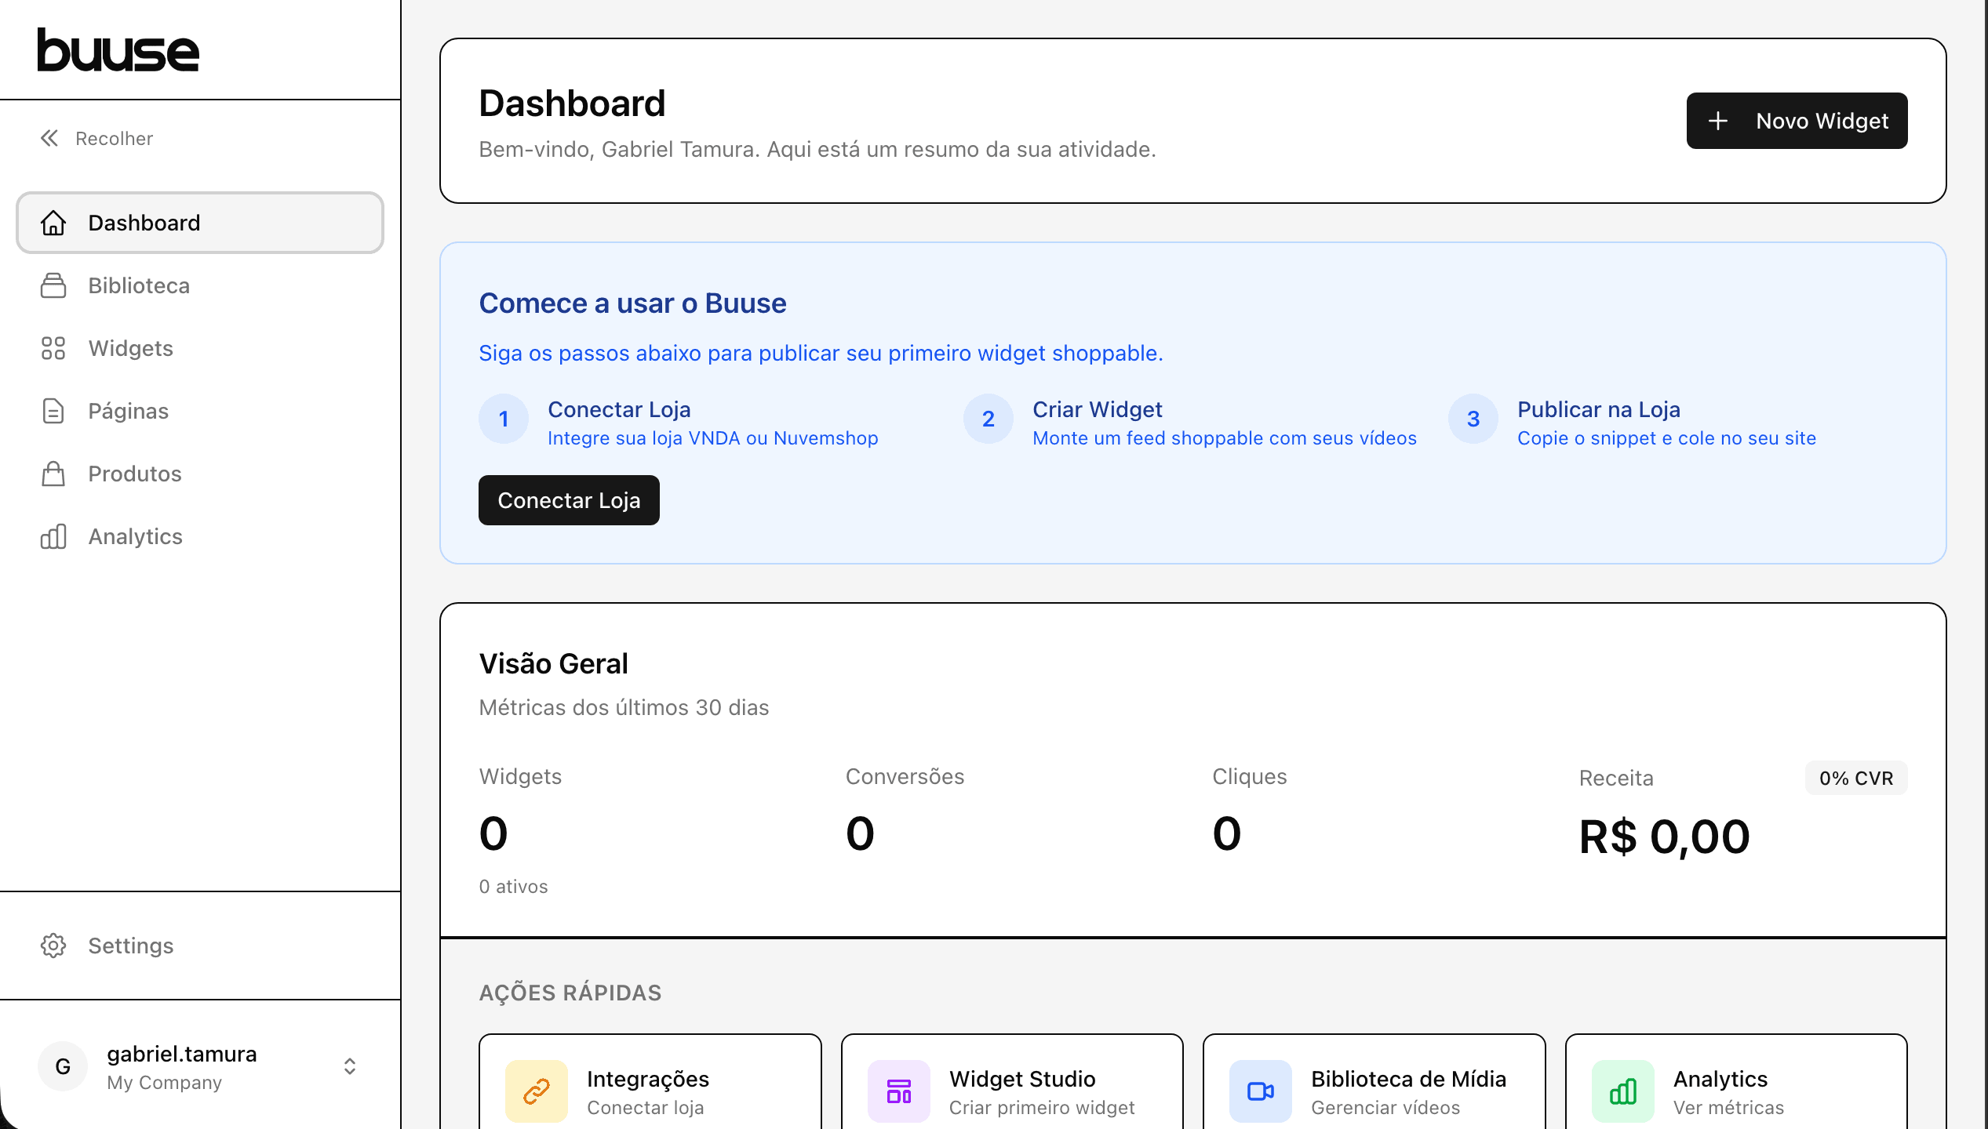Click the My Company label
1988x1129 pixels.
coord(165,1082)
